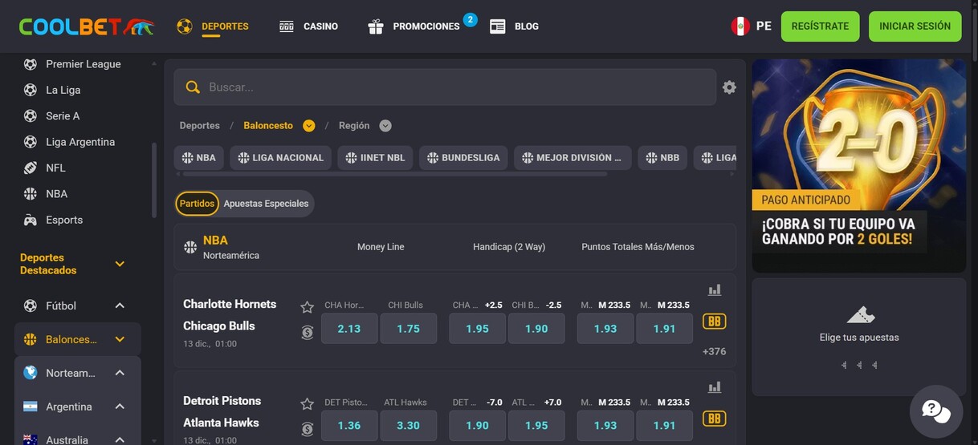Expand Australia region chevron in sidebar
The image size is (978, 445).
tap(120, 439)
